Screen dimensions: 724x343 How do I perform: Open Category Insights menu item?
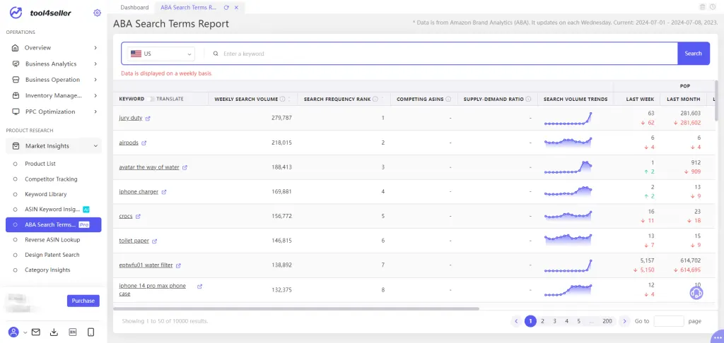tap(47, 270)
